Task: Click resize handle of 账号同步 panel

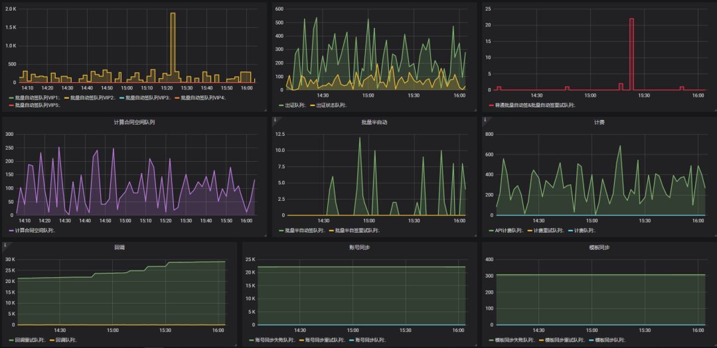Action: click(x=474, y=345)
